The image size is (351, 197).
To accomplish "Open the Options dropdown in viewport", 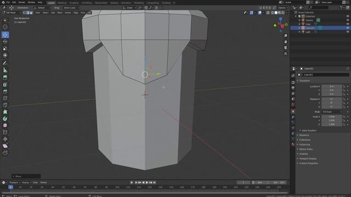I will click(x=283, y=8).
